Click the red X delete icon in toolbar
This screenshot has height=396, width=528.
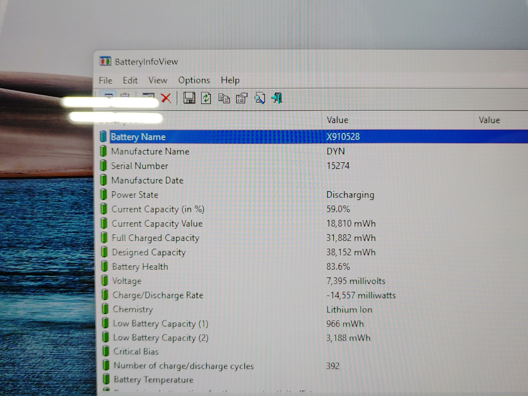(166, 98)
